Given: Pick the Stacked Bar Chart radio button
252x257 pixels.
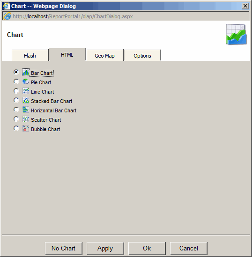Looking at the screenshot, I should [16, 100].
